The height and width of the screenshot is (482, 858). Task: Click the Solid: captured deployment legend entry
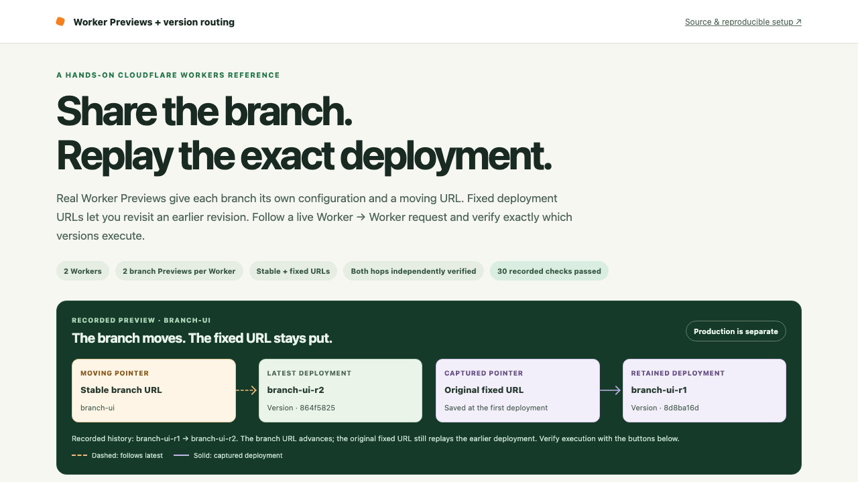click(228, 455)
